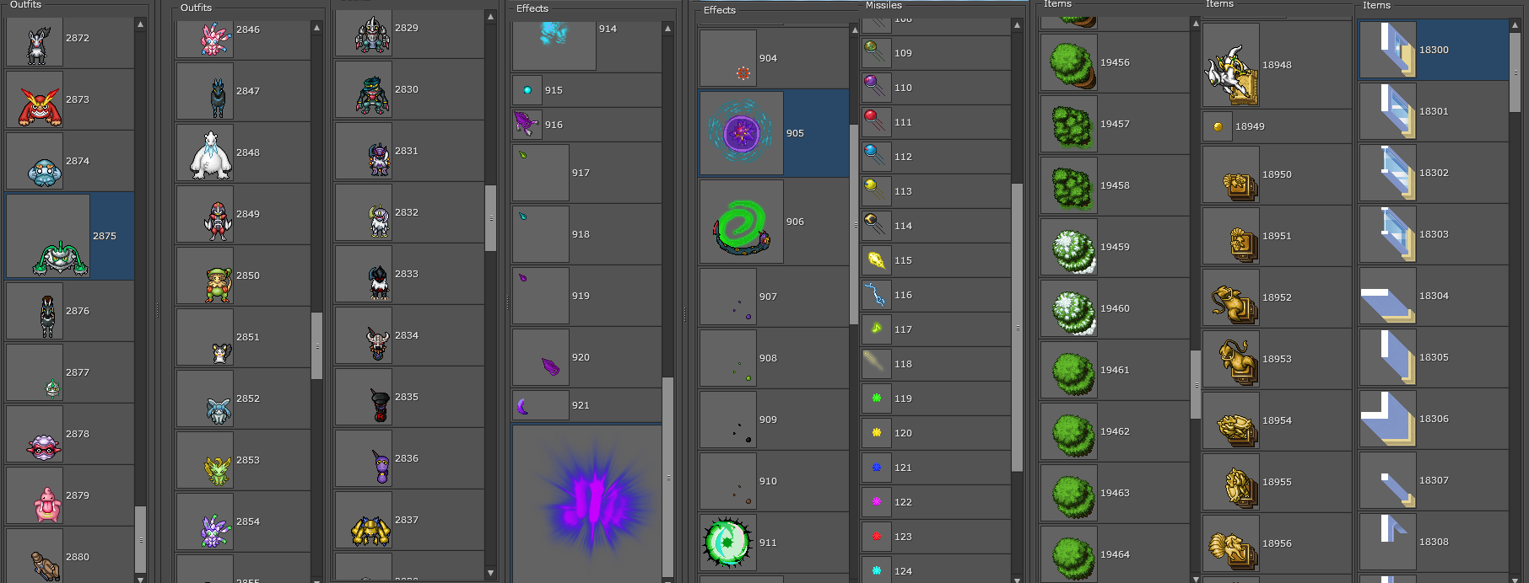Click the scroll-up arrow beside outfit 2872

pos(141,24)
